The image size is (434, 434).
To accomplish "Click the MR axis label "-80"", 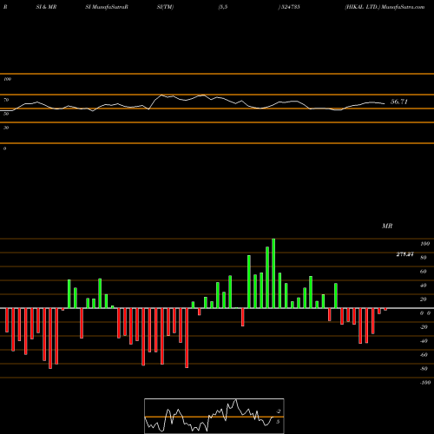I will coord(424,369).
